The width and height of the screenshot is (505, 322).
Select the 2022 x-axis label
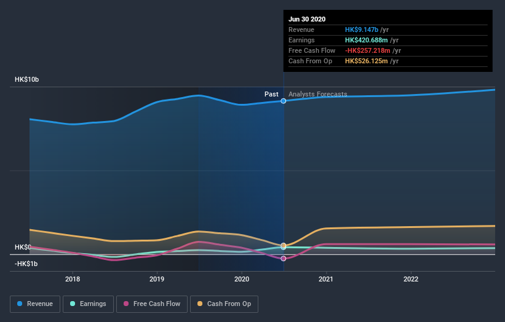point(411,279)
